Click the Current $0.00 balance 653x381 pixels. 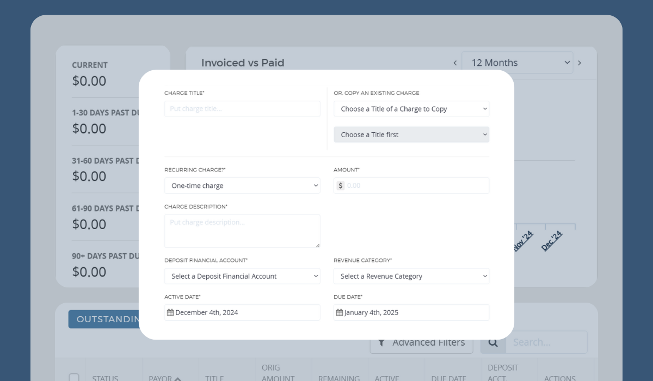pos(89,81)
